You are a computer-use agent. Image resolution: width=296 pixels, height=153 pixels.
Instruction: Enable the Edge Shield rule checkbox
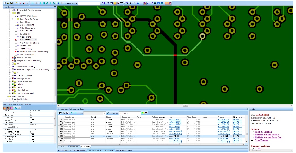pyautogui.click(x=16, y=22)
